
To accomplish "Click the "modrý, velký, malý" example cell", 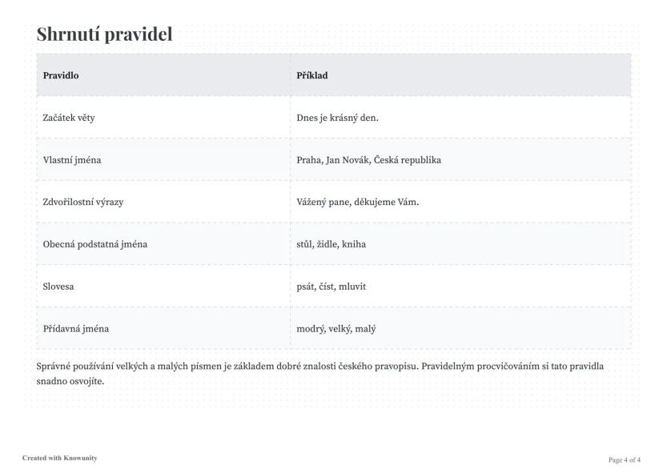I will [x=336, y=328].
